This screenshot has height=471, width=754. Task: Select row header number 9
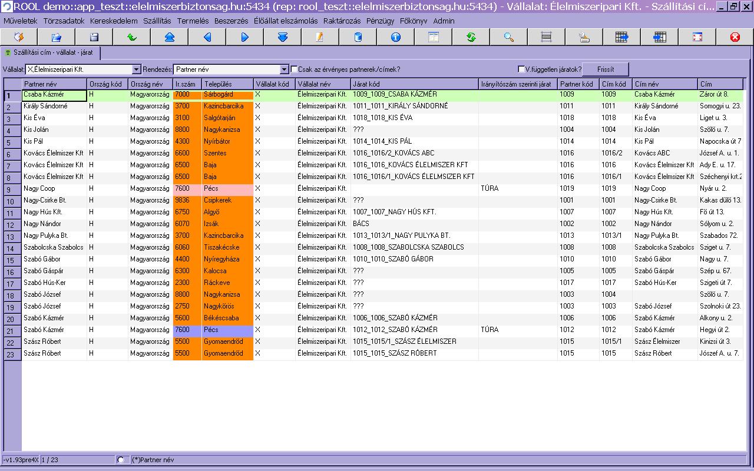(x=12, y=189)
